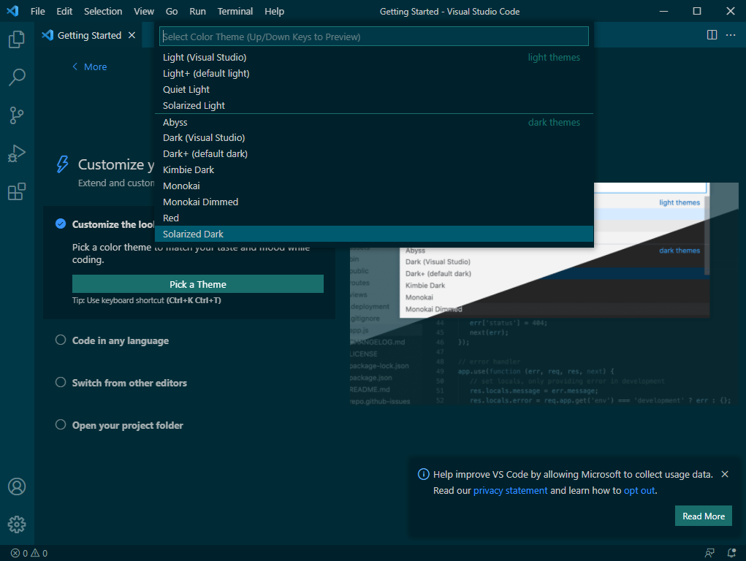This screenshot has width=746, height=561.
Task: Open the Source Control view
Action: 17,115
